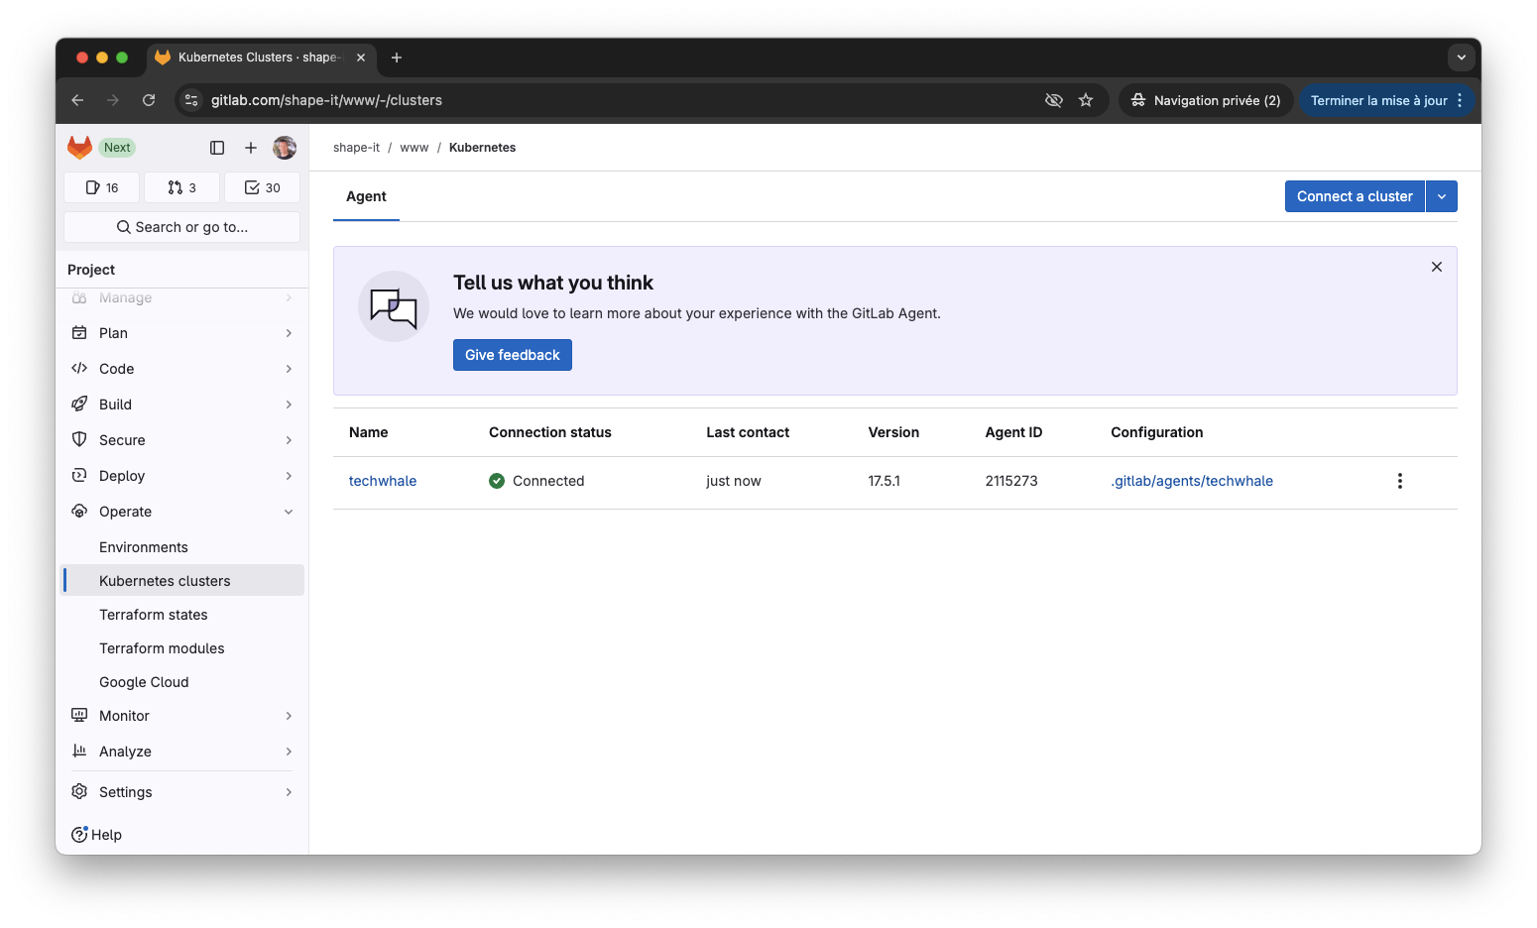
Task: Click the Analyze chart icon
Action: click(x=79, y=752)
